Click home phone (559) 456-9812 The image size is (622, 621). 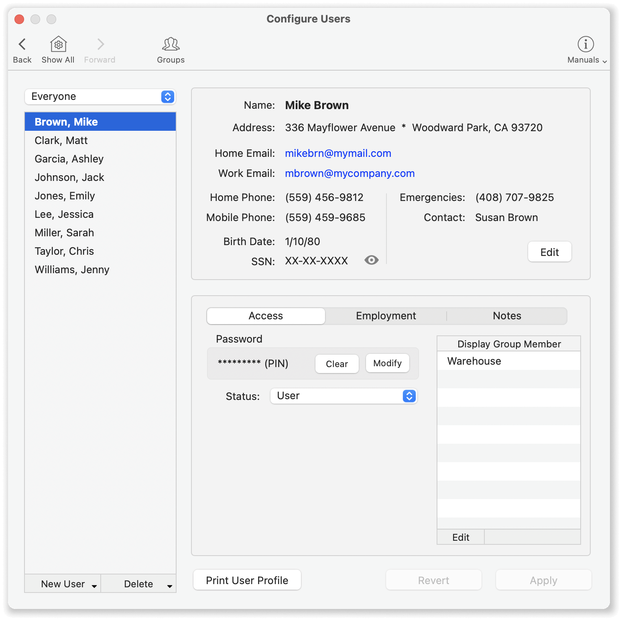tap(324, 197)
